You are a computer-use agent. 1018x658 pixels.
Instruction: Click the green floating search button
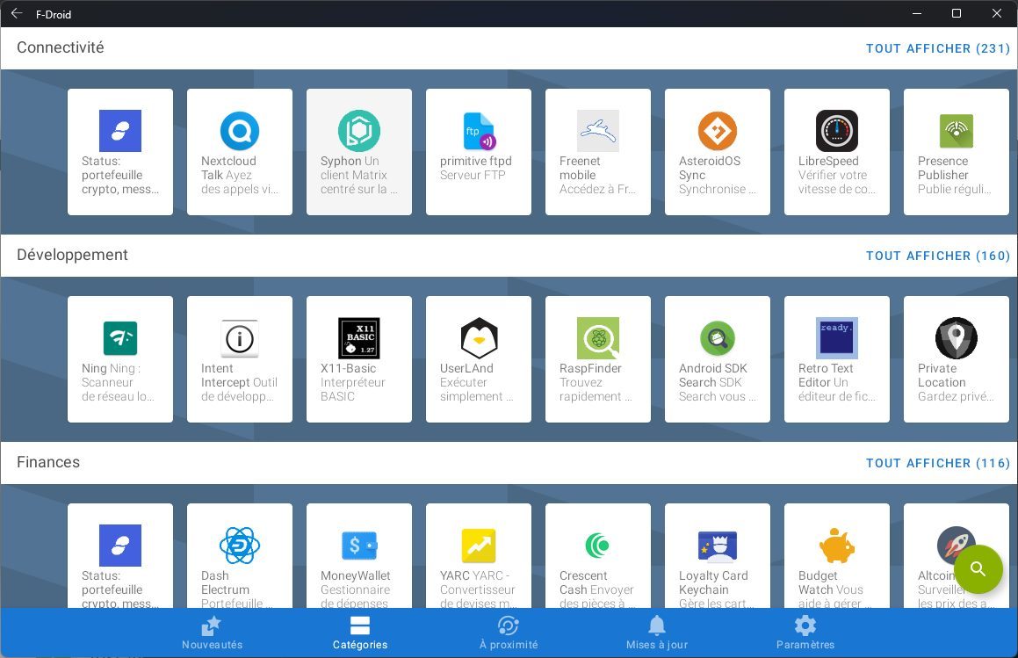coord(978,569)
